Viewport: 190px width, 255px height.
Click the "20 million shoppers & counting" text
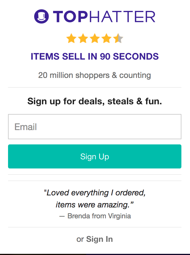(95, 75)
